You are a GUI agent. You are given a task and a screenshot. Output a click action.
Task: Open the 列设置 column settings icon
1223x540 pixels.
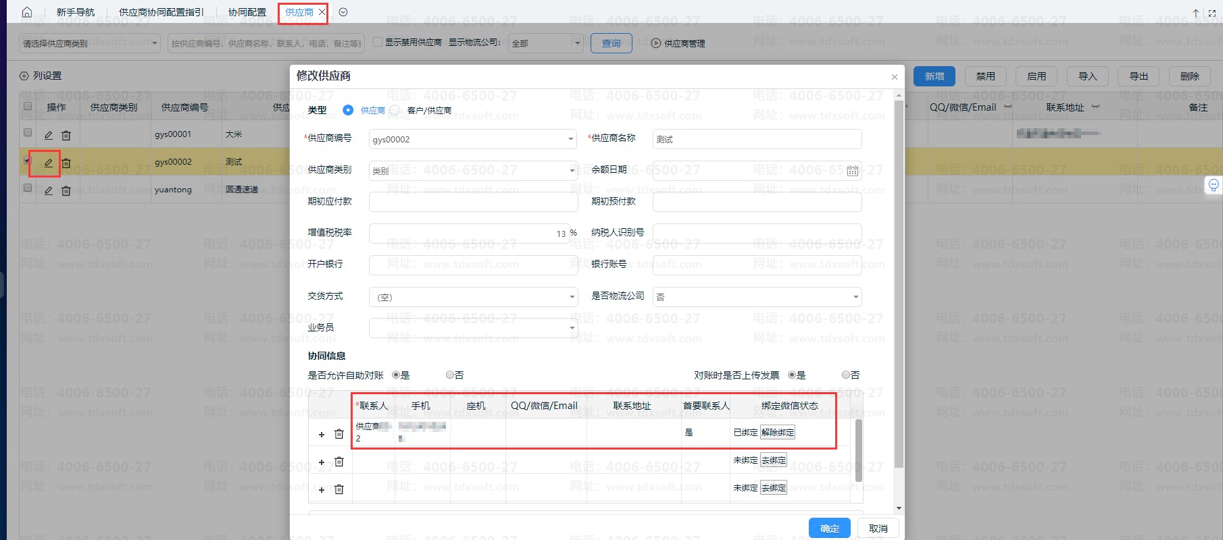point(24,76)
